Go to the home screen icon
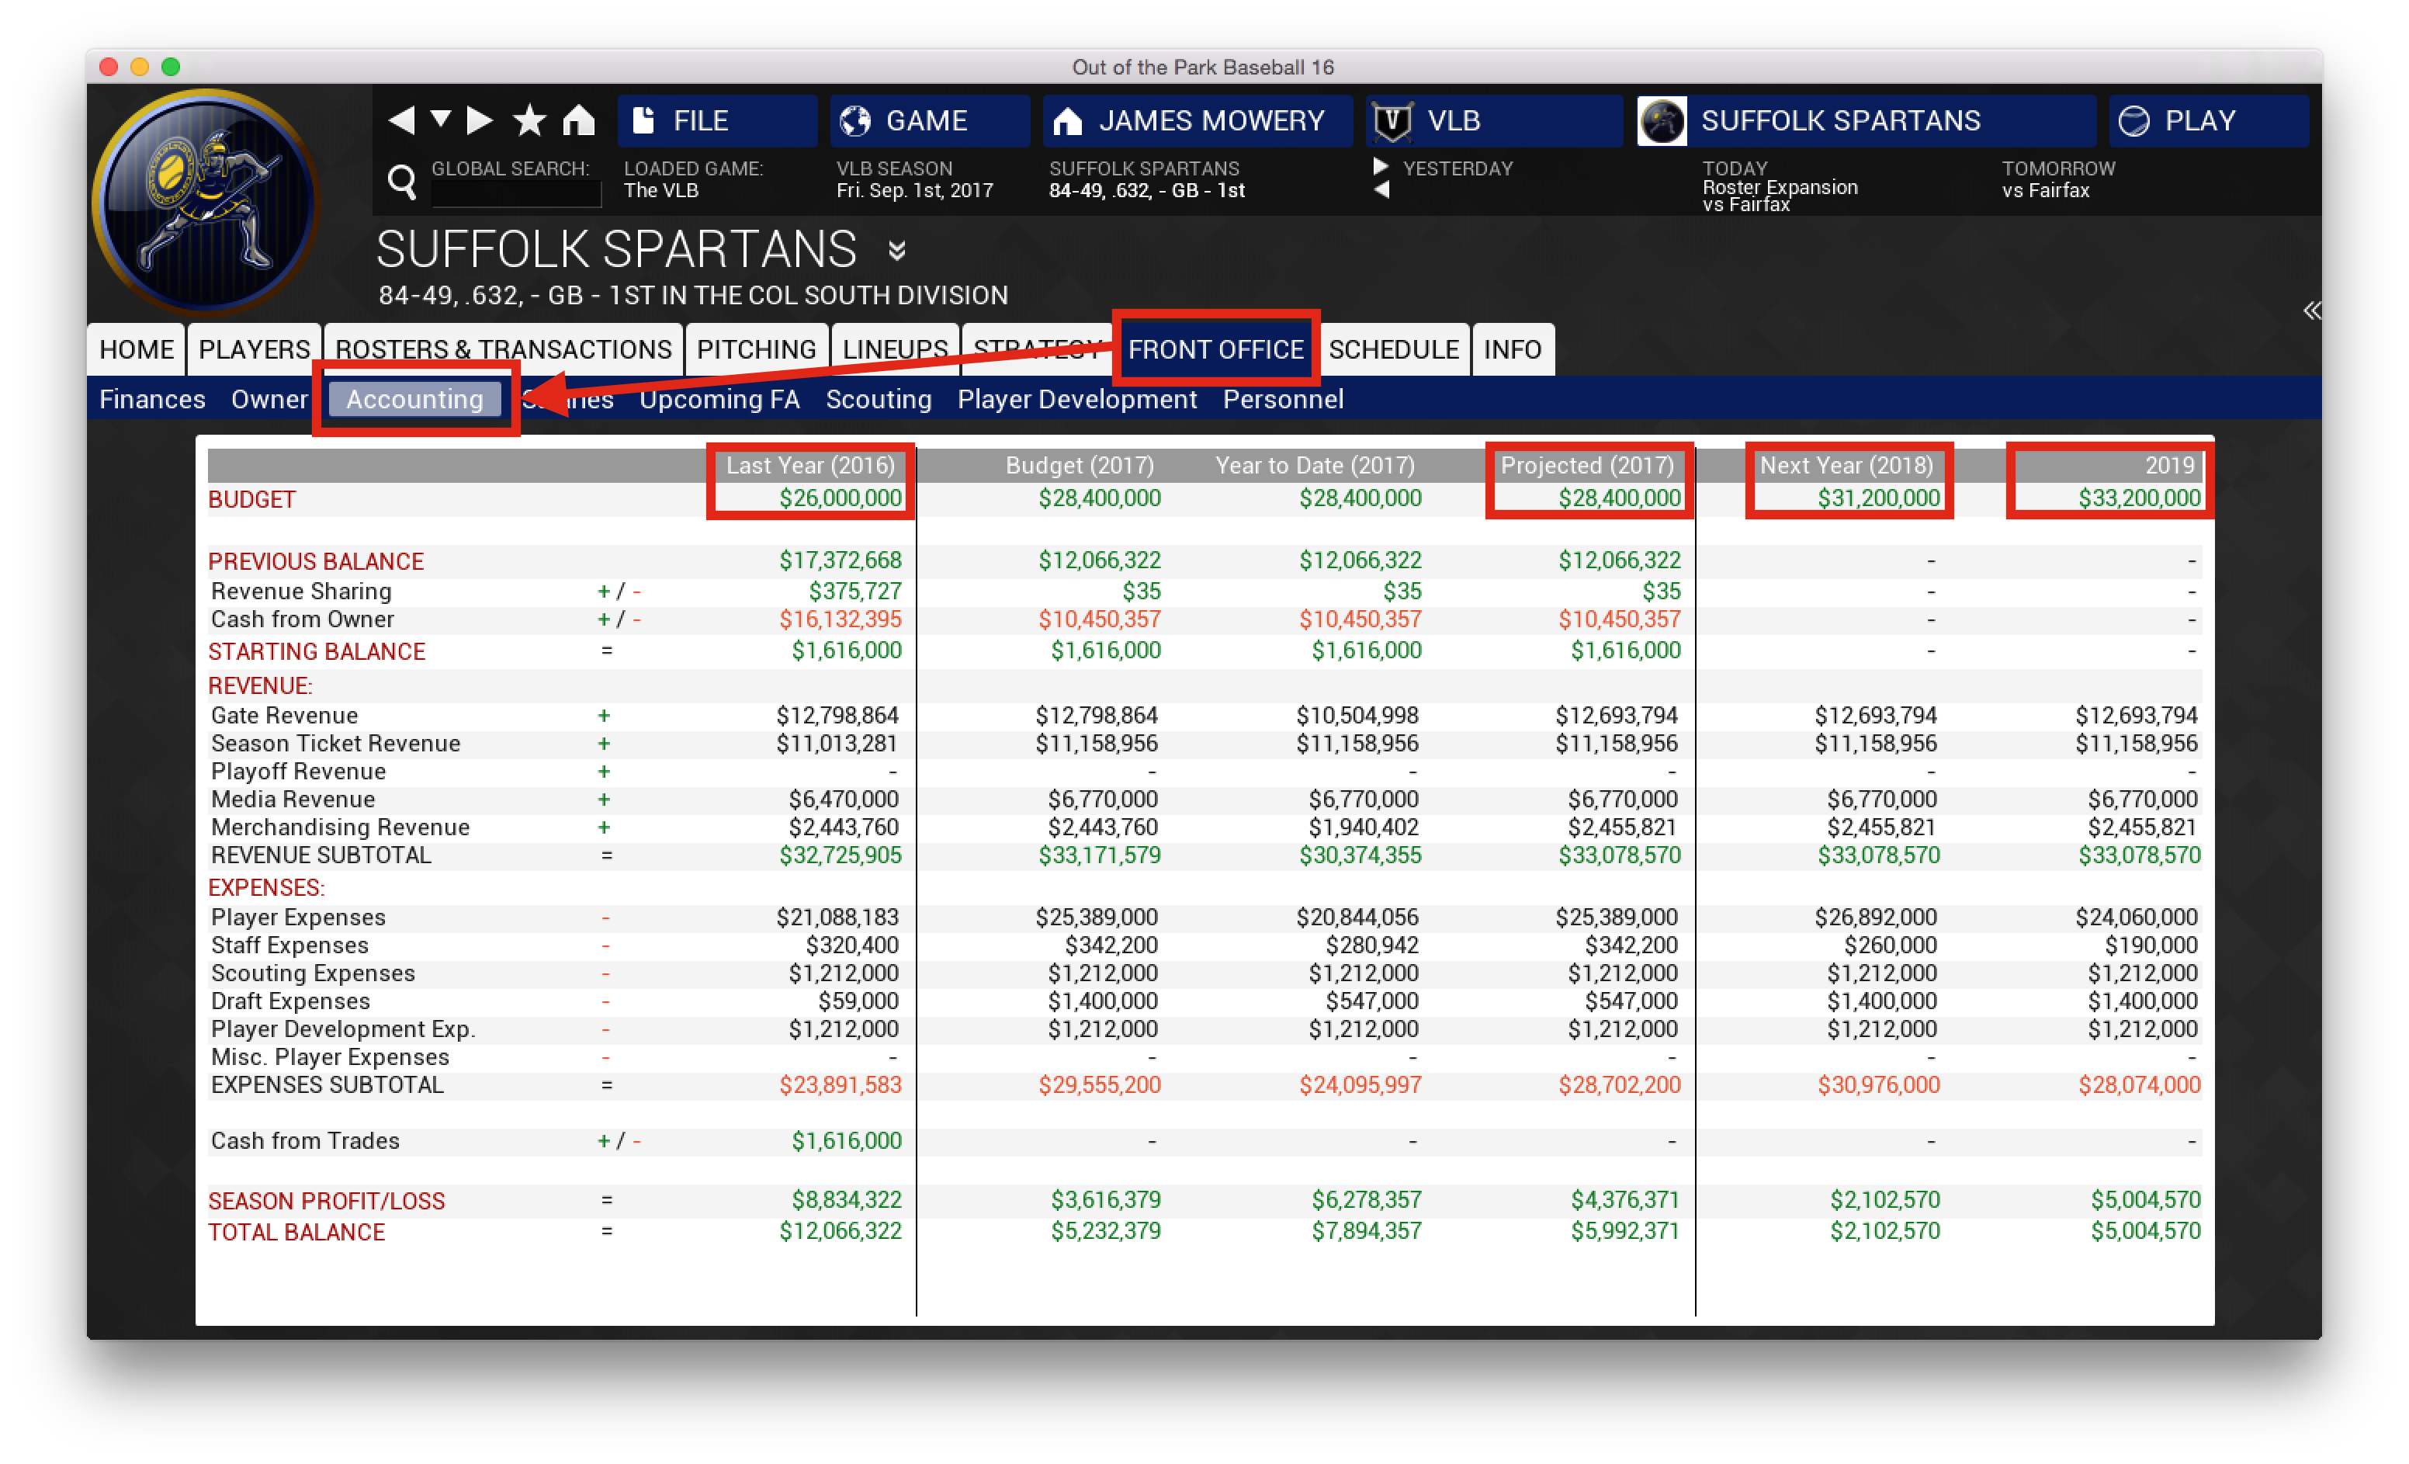 coord(579,120)
